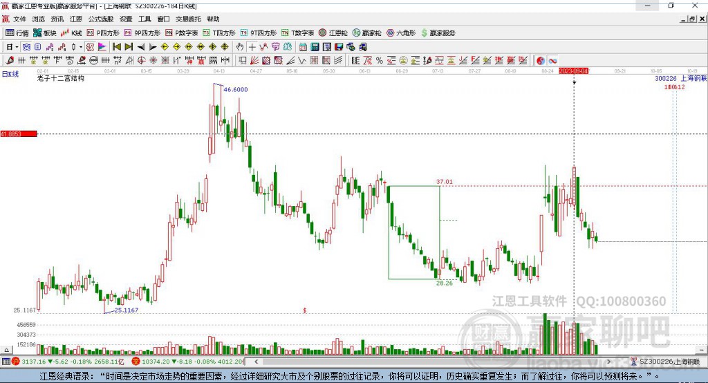This screenshot has height=383, width=708.
Task: Open the P四方形 tool
Action: 103,33
